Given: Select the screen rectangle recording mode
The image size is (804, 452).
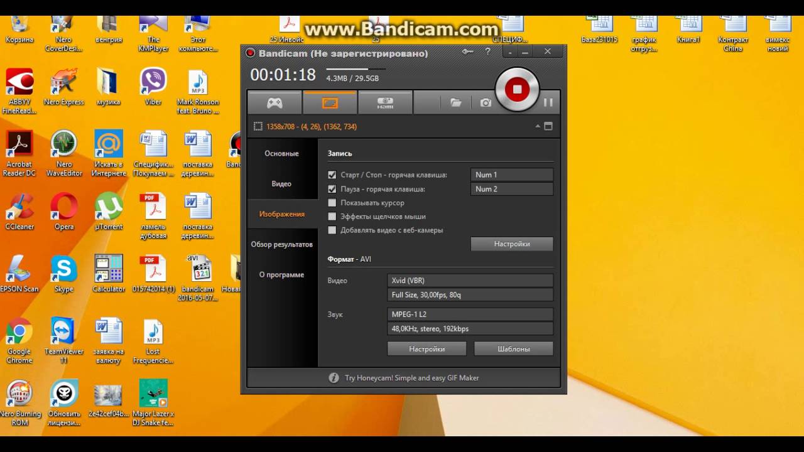Looking at the screenshot, I should (330, 102).
